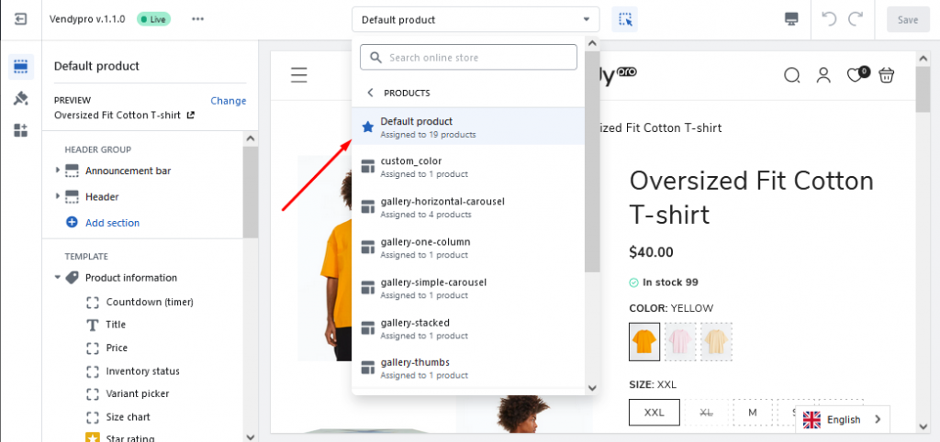
Task: Click the redo arrow icon
Action: (855, 19)
